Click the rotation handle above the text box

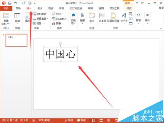[x=60, y=43]
